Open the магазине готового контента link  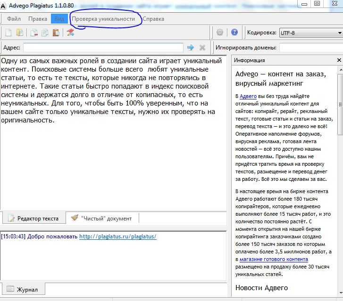coord(274,259)
